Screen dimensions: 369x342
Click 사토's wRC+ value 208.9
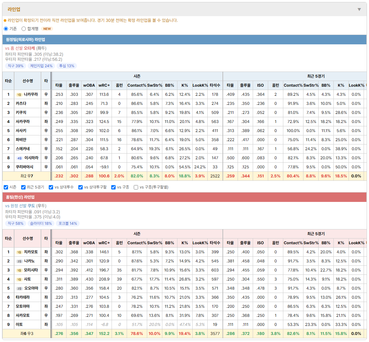pyautogui.click(x=104, y=279)
